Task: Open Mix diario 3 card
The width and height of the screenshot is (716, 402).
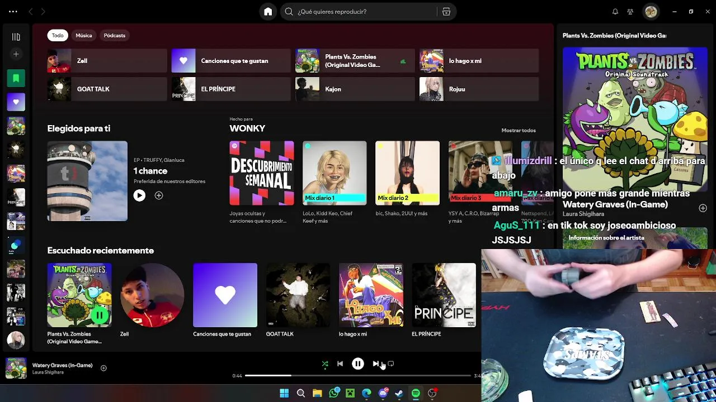Action: pyautogui.click(x=480, y=182)
